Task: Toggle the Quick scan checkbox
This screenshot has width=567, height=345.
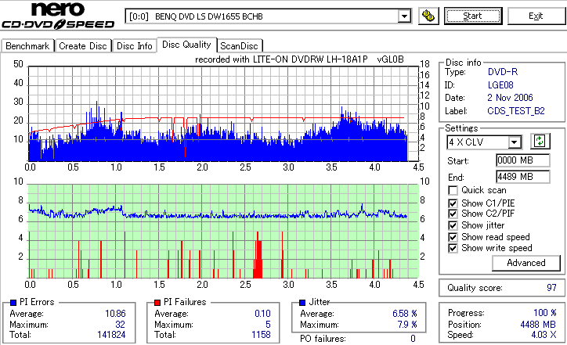Action: [453, 190]
